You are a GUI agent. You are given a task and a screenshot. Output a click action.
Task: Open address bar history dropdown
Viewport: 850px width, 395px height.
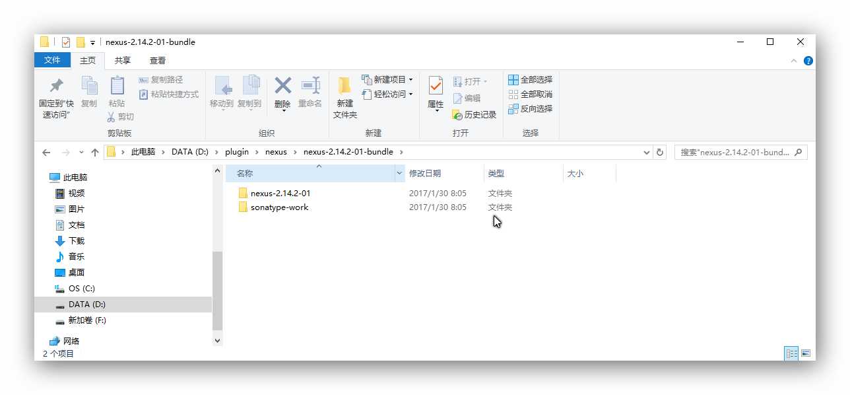[647, 152]
